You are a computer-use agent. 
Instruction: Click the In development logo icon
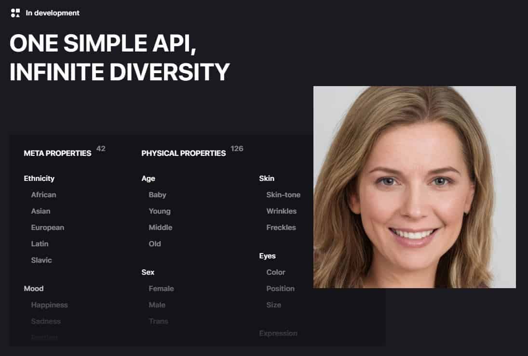(15, 13)
